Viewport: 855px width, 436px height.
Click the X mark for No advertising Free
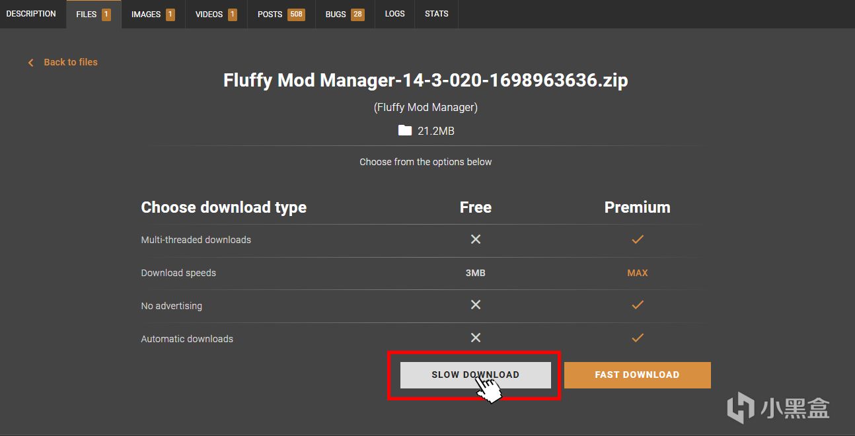pyautogui.click(x=475, y=305)
